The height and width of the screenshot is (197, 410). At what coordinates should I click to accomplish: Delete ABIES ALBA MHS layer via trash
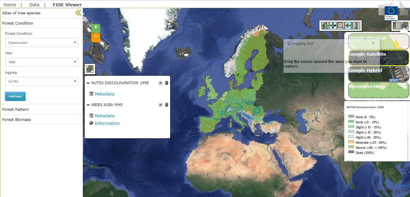pyautogui.click(x=167, y=105)
